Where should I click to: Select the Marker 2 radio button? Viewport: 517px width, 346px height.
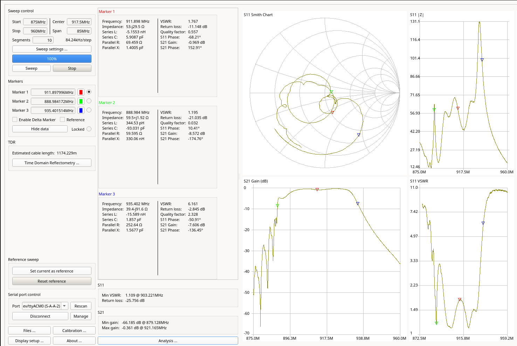click(89, 101)
